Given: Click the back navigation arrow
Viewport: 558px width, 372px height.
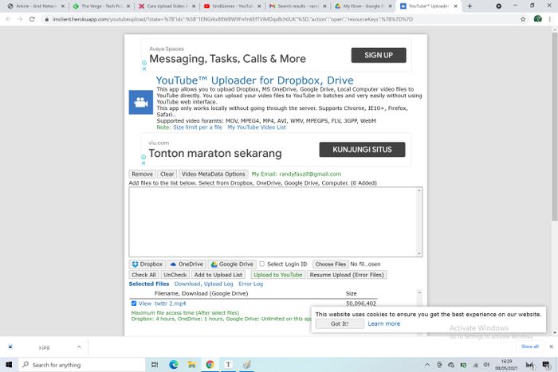Looking at the screenshot, I should click(8, 19).
